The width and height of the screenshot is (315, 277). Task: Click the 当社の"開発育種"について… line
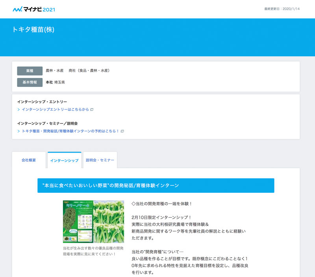pos(157,252)
